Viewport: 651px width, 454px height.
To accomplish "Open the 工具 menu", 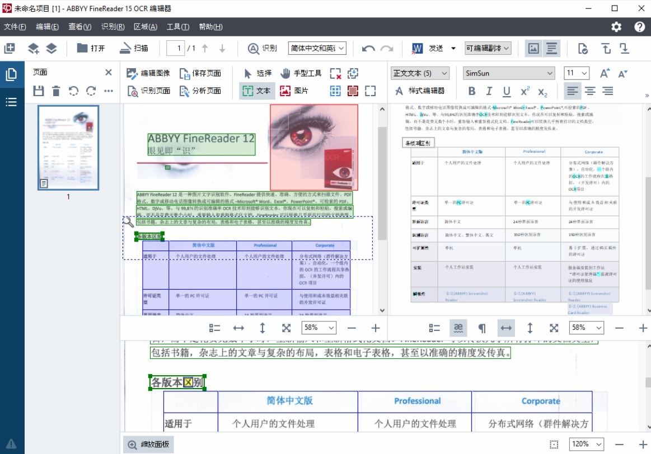I will [x=177, y=26].
